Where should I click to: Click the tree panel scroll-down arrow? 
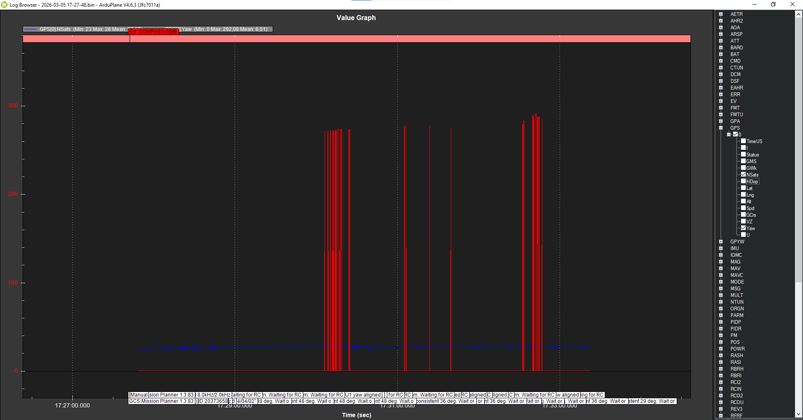798,414
